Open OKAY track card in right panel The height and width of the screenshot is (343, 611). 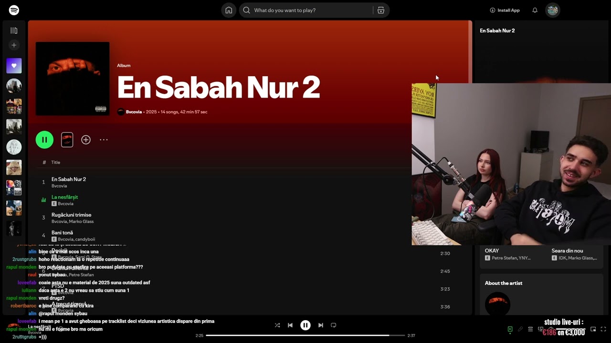(x=508, y=254)
